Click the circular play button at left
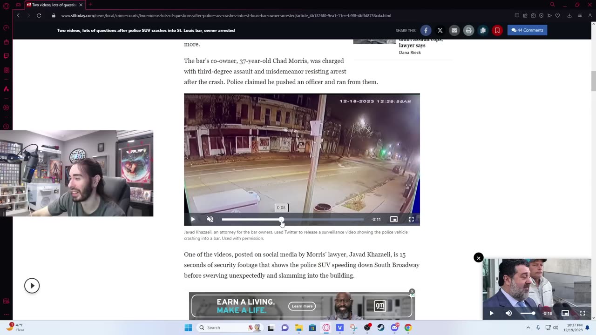596x335 pixels. click(32, 286)
